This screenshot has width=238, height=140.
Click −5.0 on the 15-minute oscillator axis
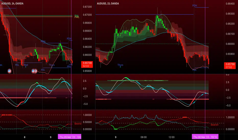(228, 105)
